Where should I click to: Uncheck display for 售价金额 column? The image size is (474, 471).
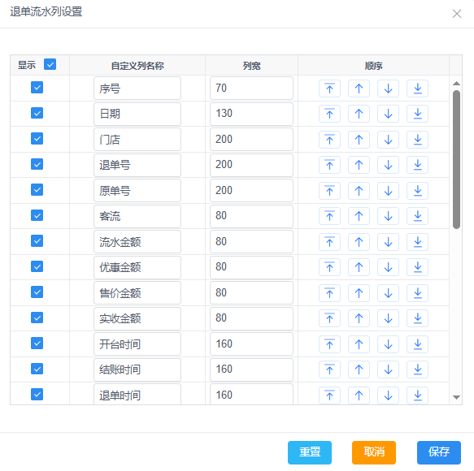37,292
